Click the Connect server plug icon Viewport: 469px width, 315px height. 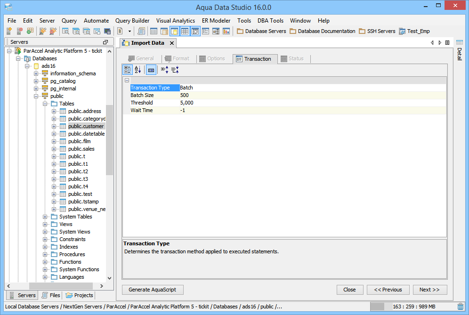tap(43, 31)
